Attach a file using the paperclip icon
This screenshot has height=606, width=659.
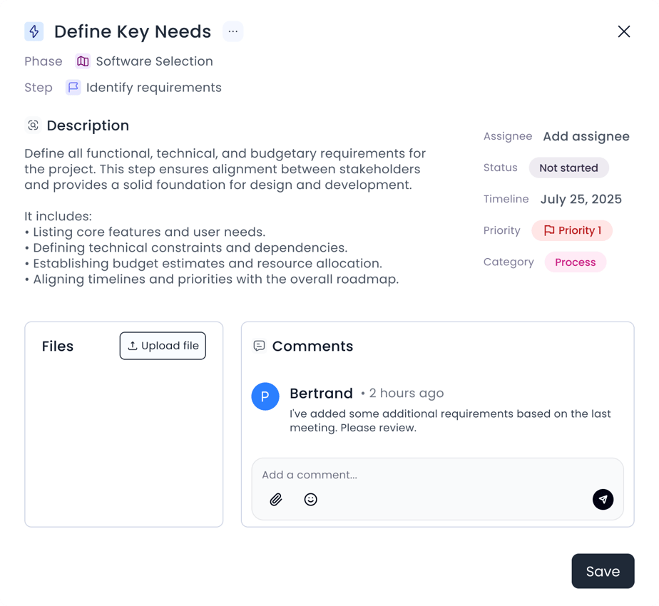pyautogui.click(x=276, y=500)
